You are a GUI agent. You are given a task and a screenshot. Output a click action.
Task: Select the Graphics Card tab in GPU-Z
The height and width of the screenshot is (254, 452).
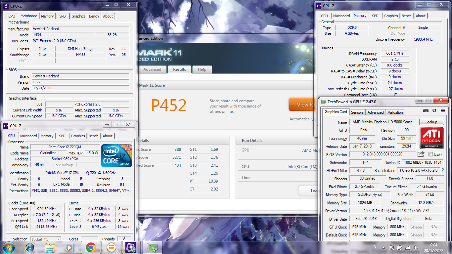[x=336, y=112]
